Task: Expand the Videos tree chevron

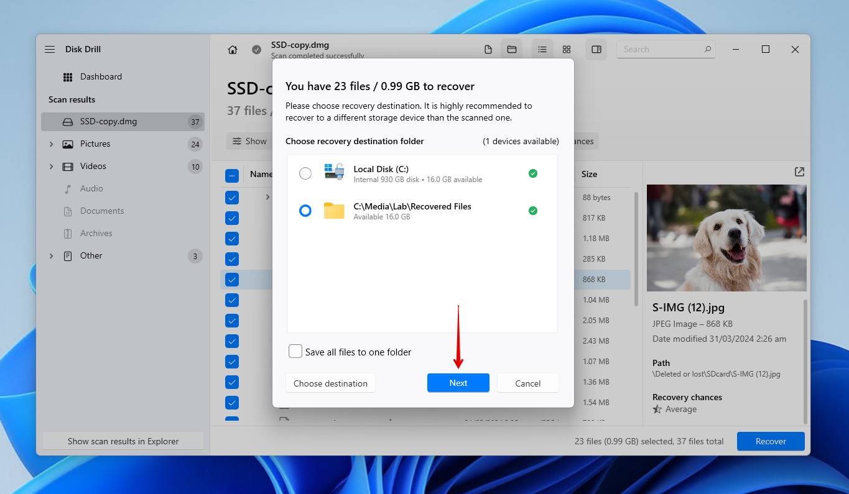Action: (x=52, y=167)
